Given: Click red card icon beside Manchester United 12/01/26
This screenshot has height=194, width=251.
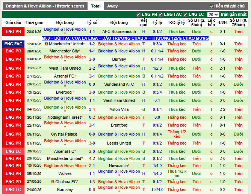Looking at the screenshot, I should (x=46, y=44).
